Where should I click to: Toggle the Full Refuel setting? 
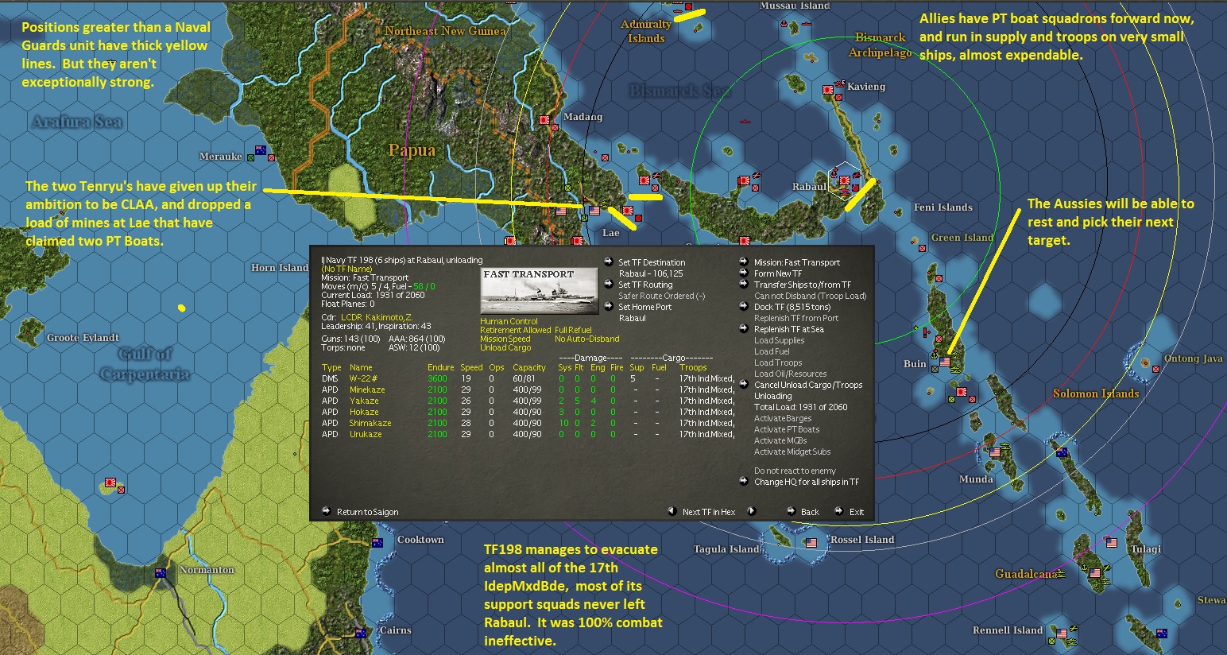(x=573, y=330)
